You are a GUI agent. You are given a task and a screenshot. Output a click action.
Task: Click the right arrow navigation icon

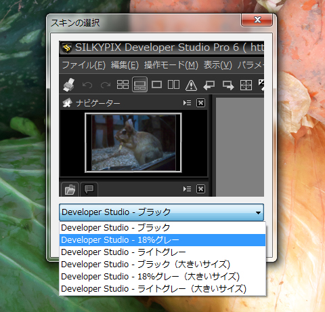(x=228, y=85)
